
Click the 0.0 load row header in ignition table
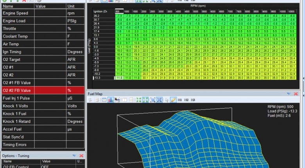pyautogui.click(x=104, y=47)
